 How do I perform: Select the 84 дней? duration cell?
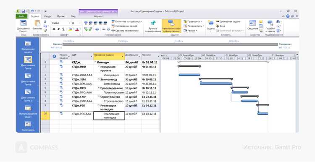[133, 62]
